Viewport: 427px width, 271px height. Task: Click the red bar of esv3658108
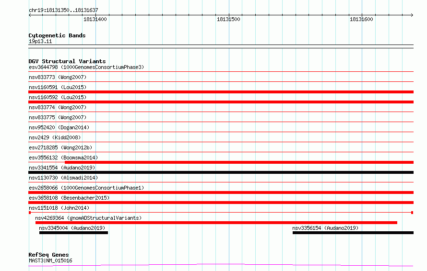[x=221, y=203]
